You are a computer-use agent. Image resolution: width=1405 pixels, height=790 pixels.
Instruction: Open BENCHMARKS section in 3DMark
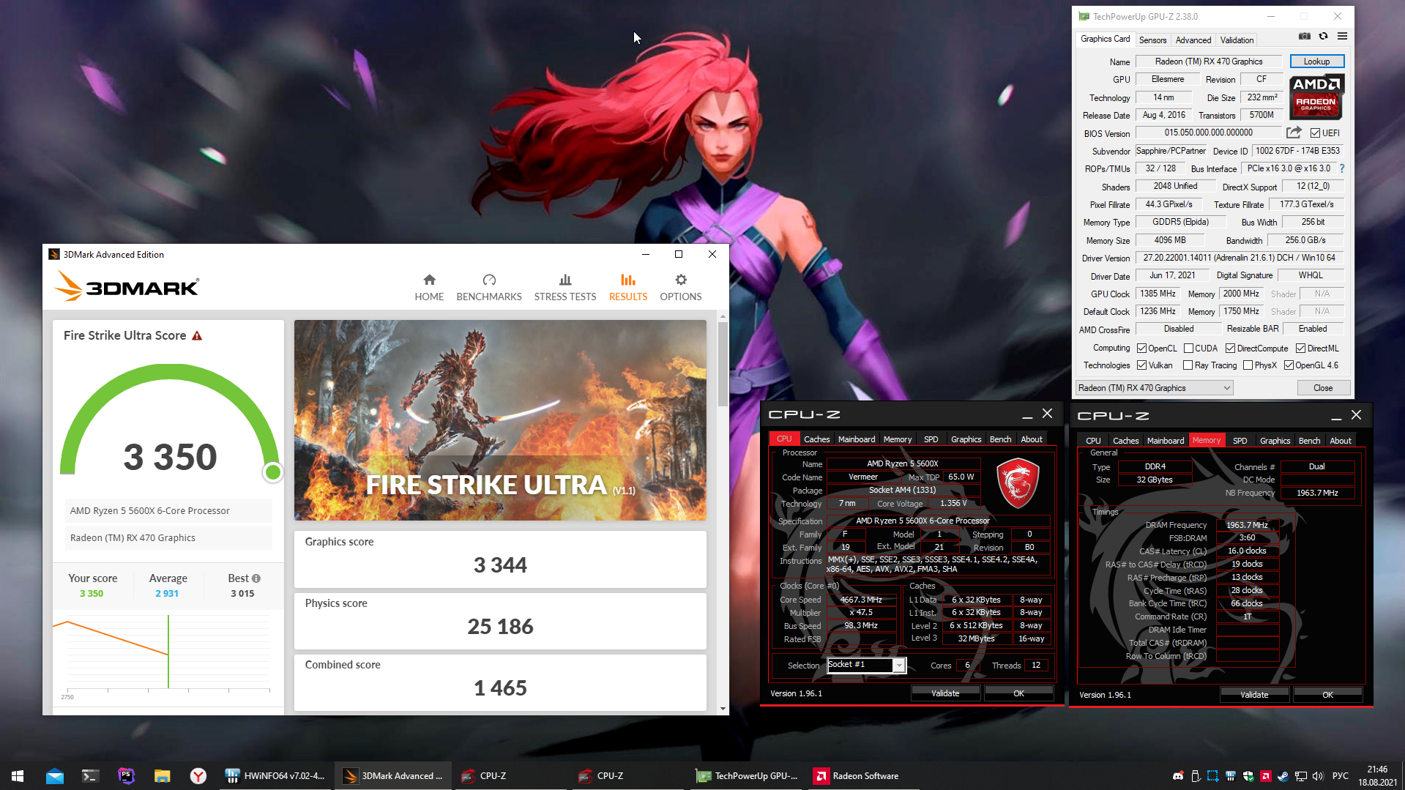click(489, 288)
